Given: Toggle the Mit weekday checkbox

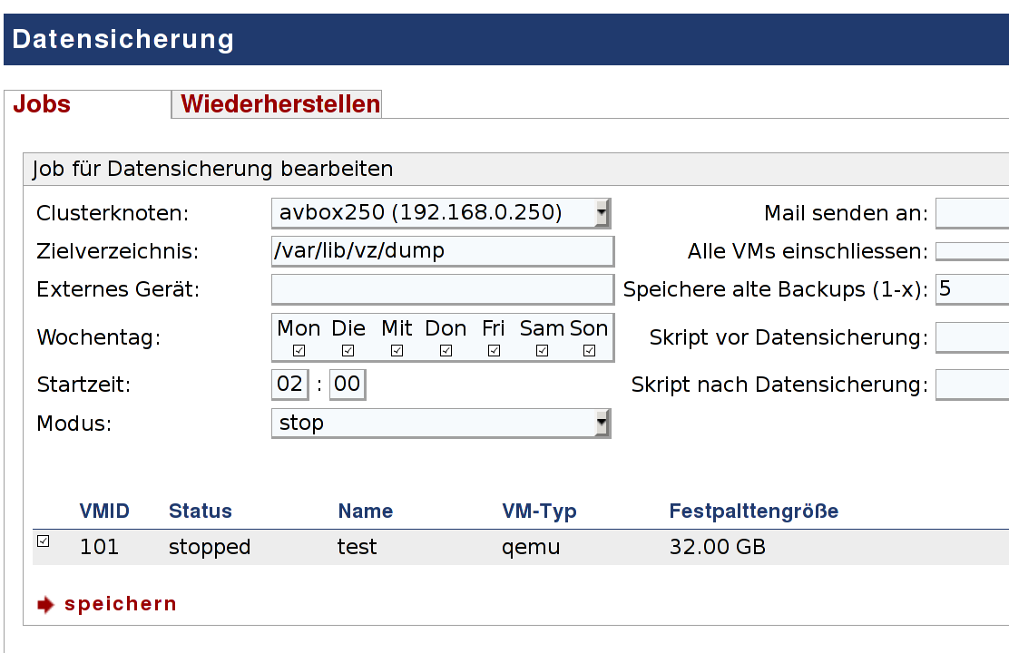Looking at the screenshot, I should (397, 350).
